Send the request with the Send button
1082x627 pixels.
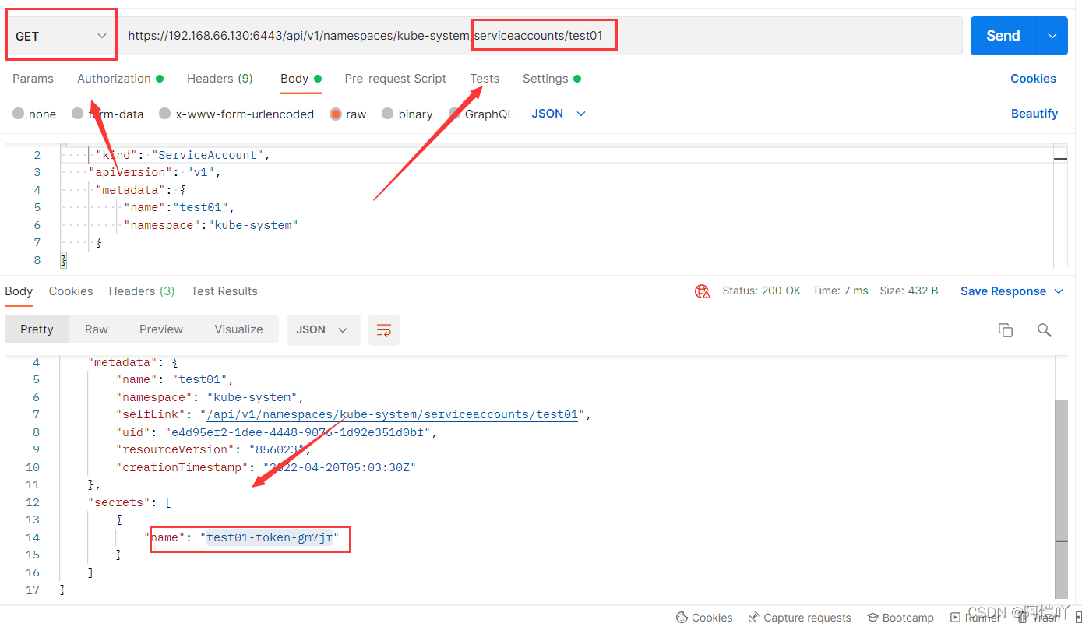(x=1003, y=36)
